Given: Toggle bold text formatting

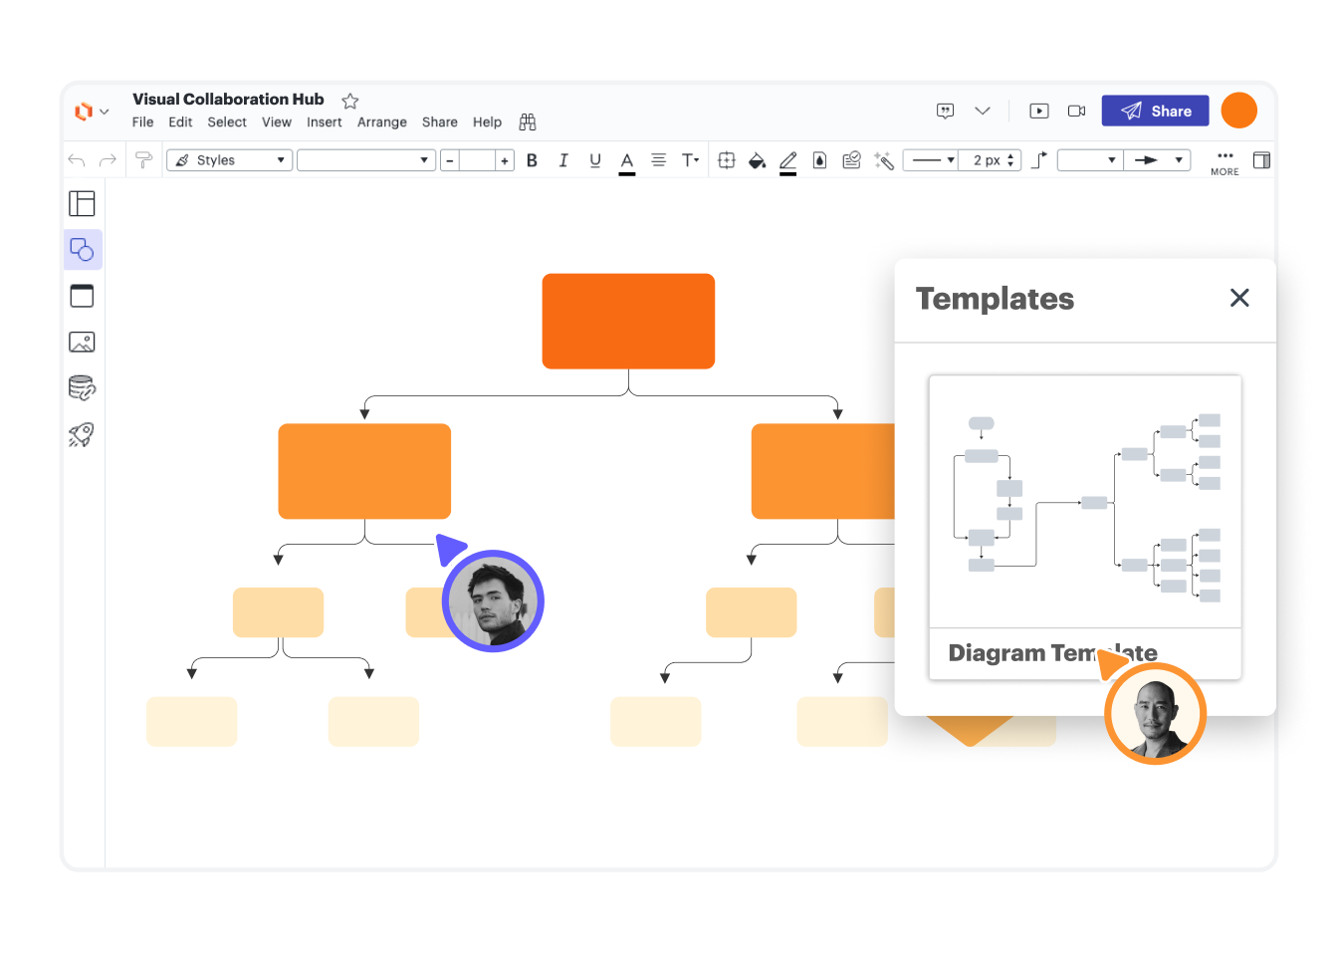Looking at the screenshot, I should (x=532, y=160).
